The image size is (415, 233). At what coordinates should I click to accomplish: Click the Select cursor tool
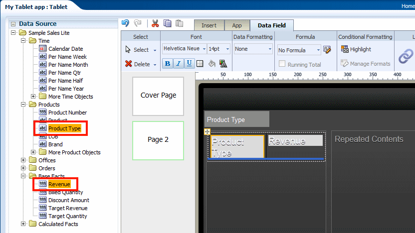(128, 49)
